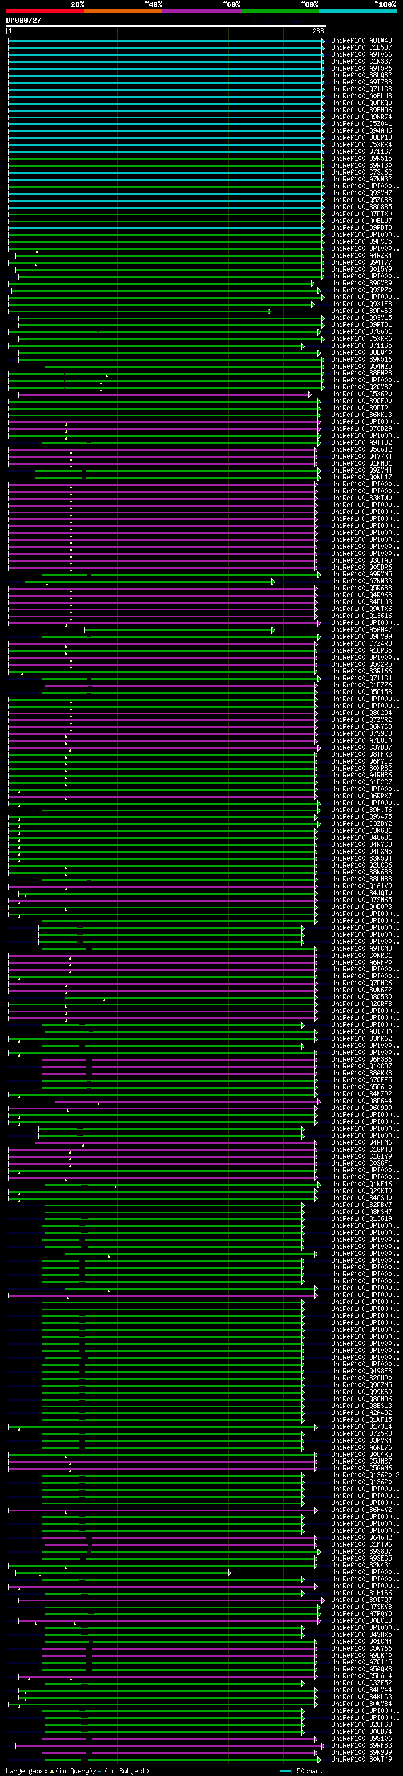Click the alignment bar for UniRef100_B9FHD6
This screenshot has width=403, height=1776.
tap(166, 110)
